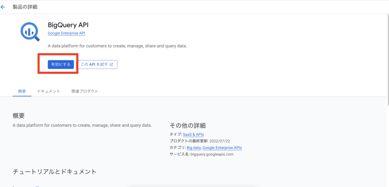Open the 関連プロダクト tab
Viewport: 389px width, 187px height.
coord(85,91)
